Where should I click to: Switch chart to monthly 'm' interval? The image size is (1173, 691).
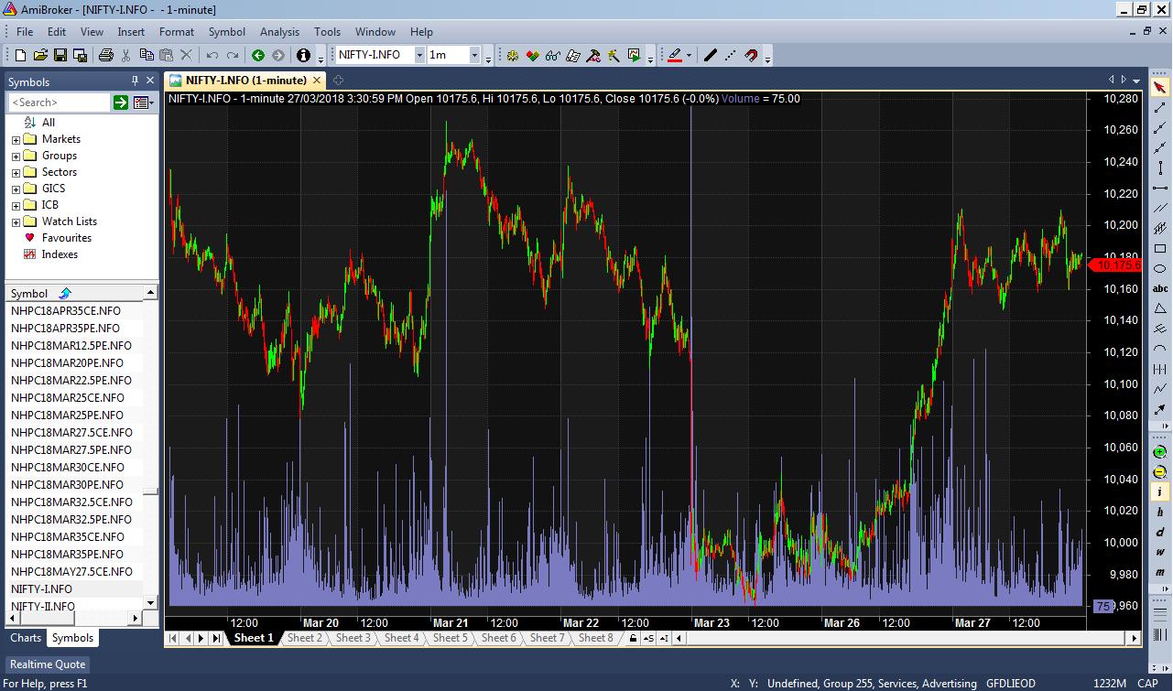click(x=1160, y=573)
